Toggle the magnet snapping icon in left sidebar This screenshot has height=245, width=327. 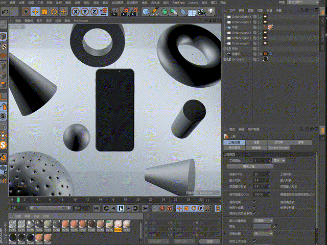pos(4,157)
